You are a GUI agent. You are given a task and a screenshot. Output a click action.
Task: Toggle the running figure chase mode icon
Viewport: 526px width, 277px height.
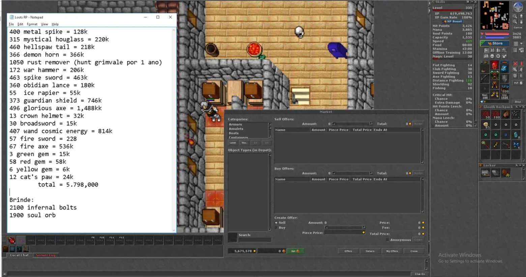521,69
